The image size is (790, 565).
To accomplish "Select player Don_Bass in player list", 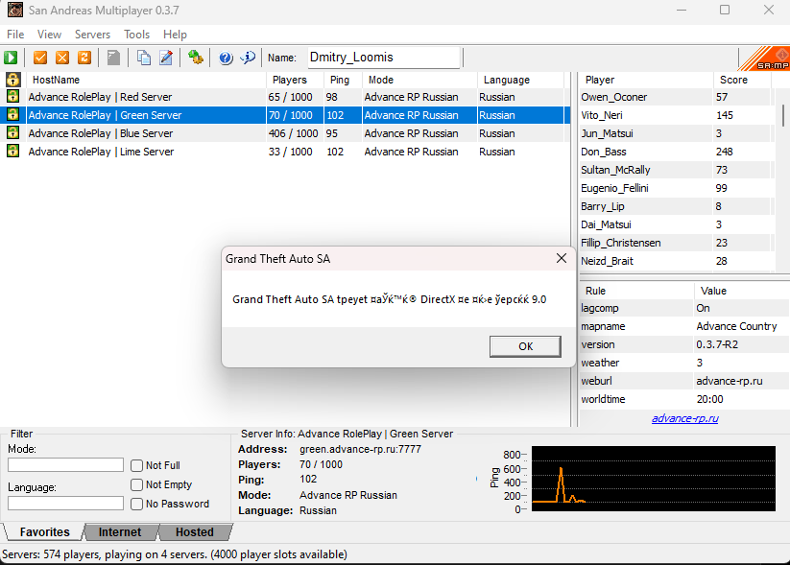I will click(675, 151).
